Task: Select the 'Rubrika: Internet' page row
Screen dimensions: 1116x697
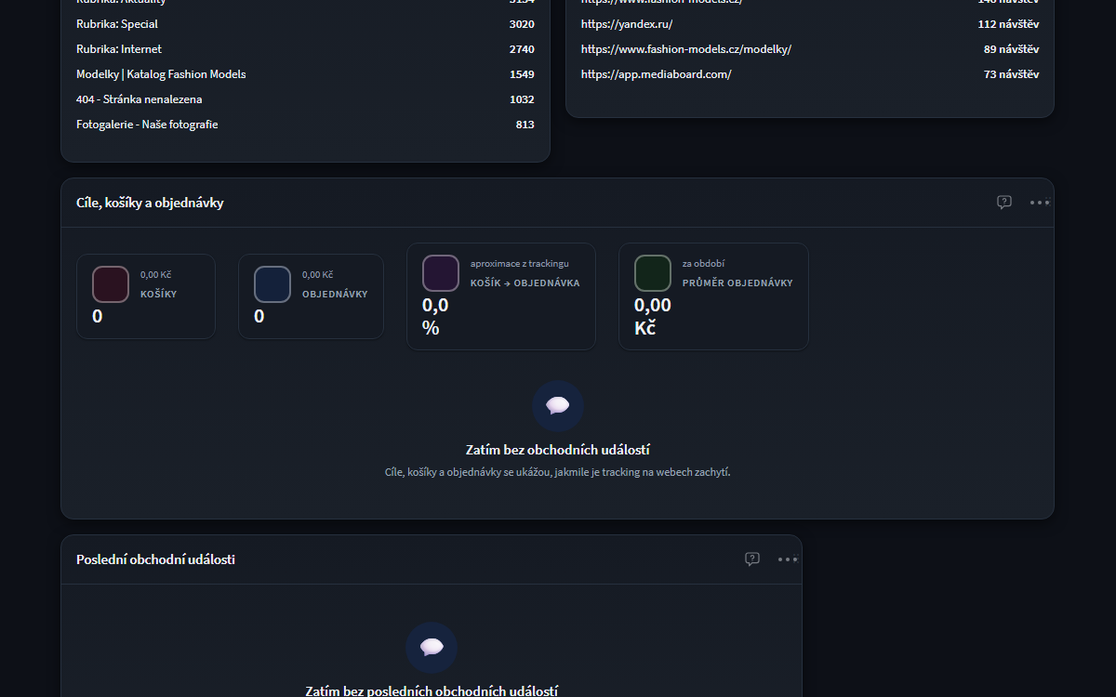Action: 305,49
